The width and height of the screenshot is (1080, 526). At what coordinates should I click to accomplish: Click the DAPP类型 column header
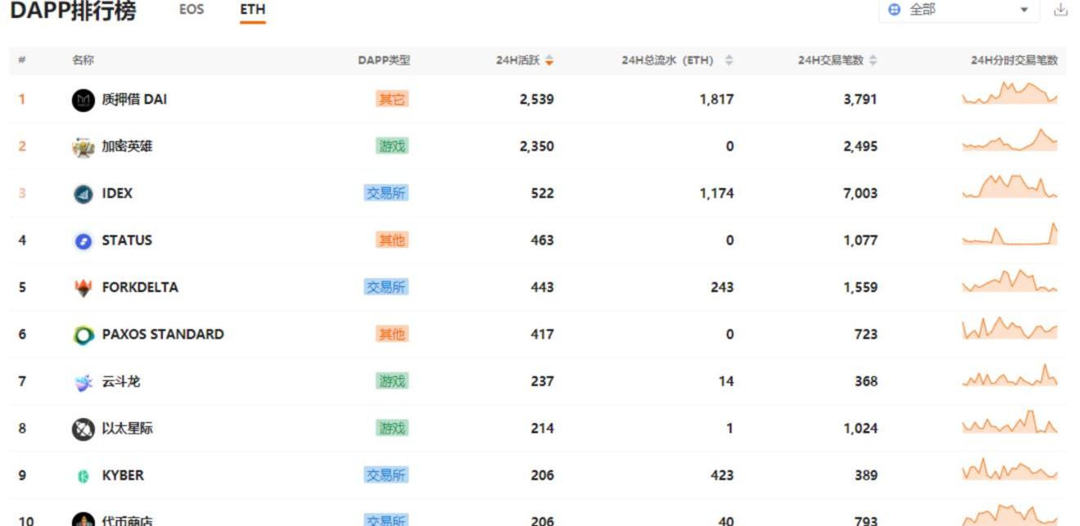pos(384,61)
